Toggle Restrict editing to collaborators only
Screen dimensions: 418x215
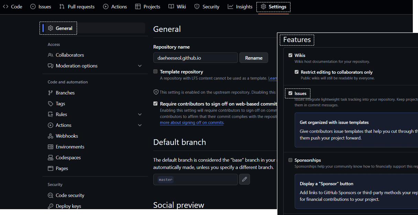[297, 72]
